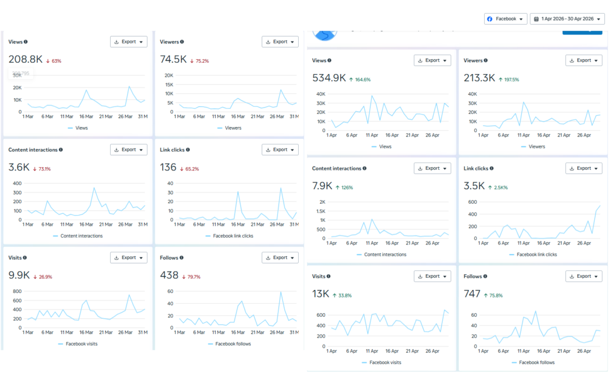
Task: Toggle Facebook link clicks legend in March chart
Action: pos(229,236)
